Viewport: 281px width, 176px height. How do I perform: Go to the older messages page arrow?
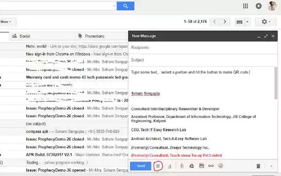pos(225,22)
